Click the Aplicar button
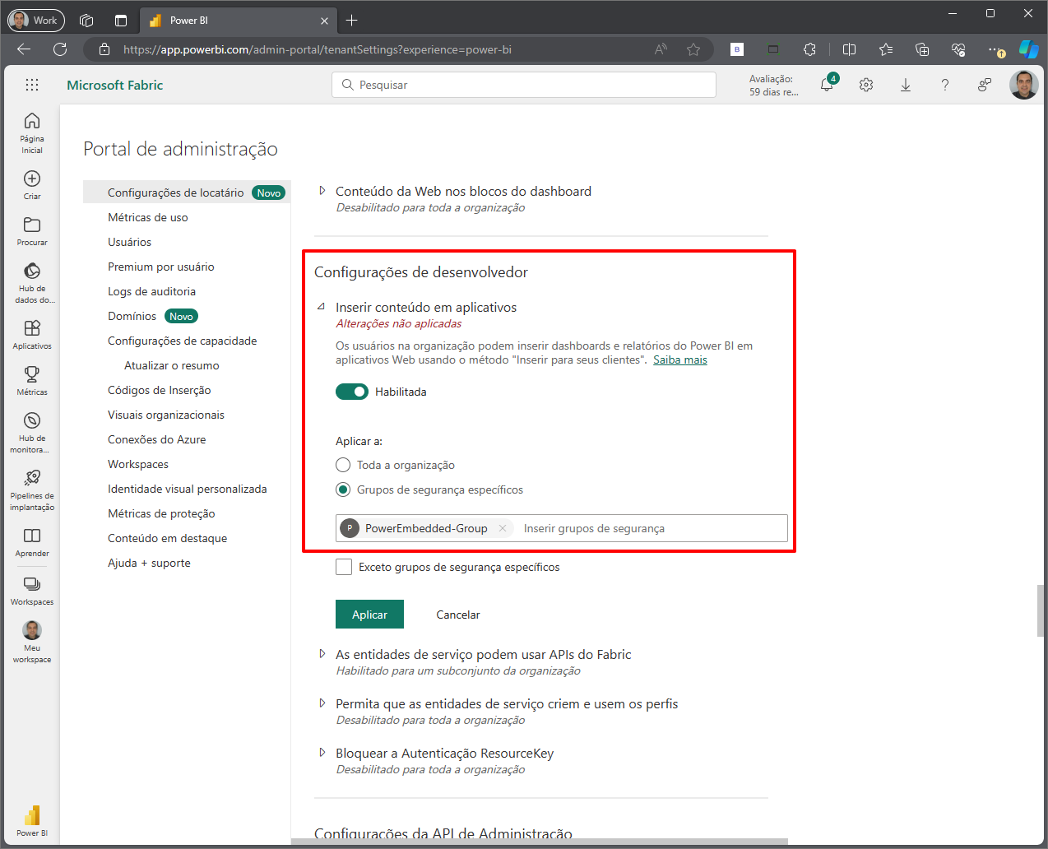The image size is (1048, 849). point(369,615)
